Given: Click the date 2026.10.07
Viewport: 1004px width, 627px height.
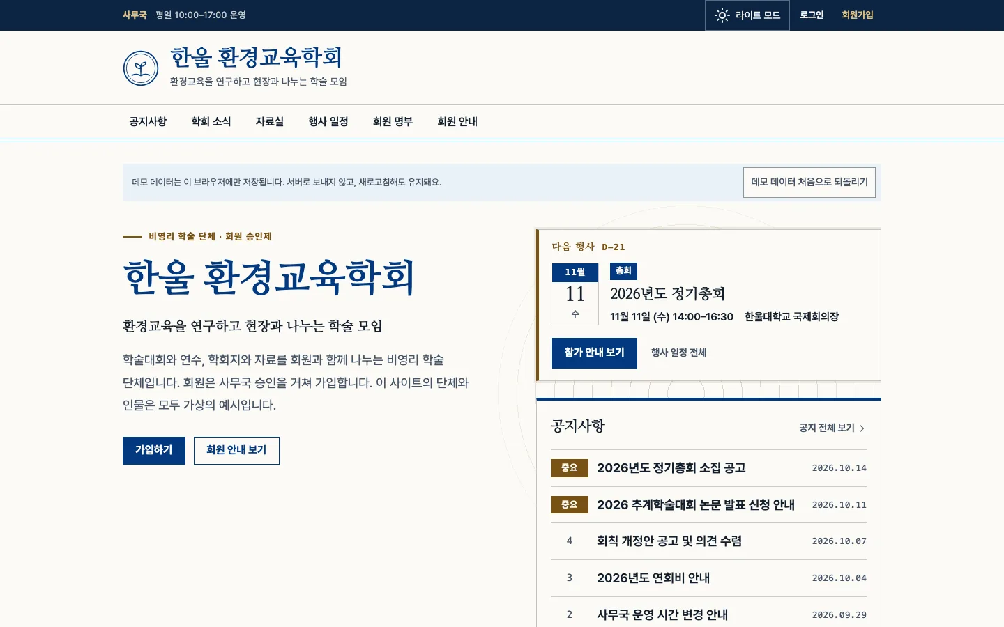Looking at the screenshot, I should pos(839,541).
